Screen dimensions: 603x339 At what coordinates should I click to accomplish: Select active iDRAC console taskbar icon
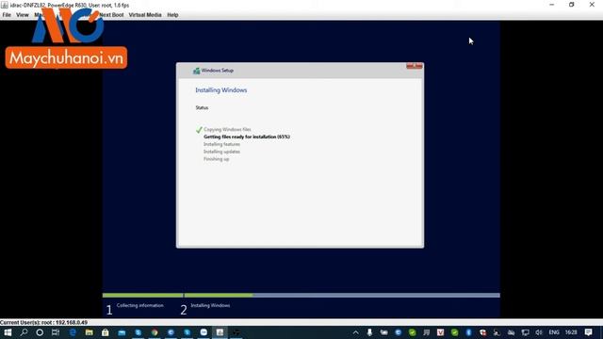[x=220, y=332]
